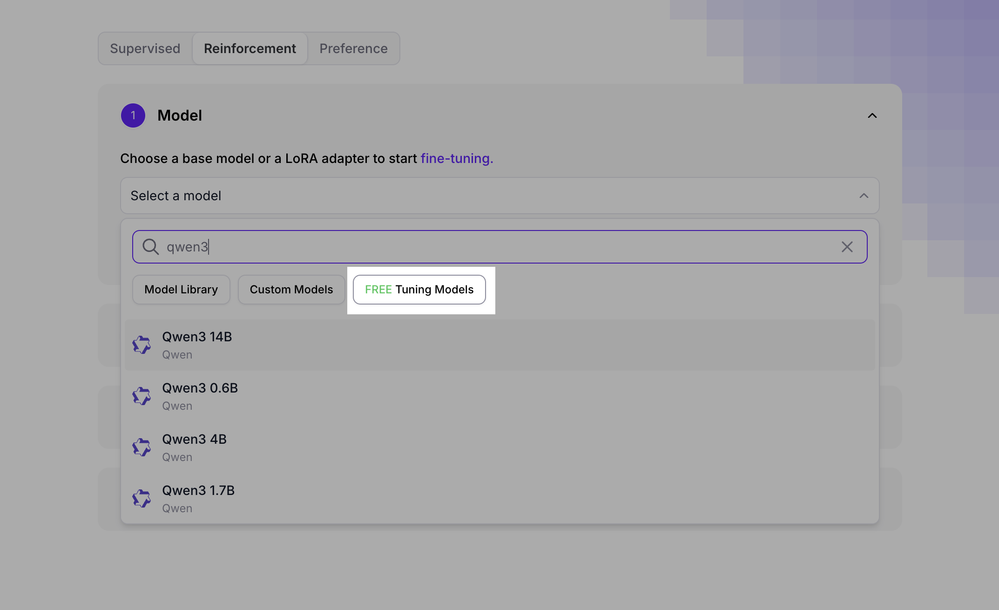The width and height of the screenshot is (999, 610).
Task: Click the purple step indicator numbered 1
Action: click(133, 115)
